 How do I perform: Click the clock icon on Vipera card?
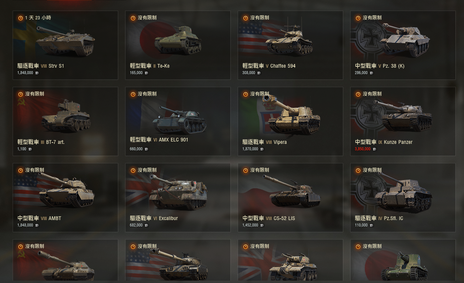(245, 94)
